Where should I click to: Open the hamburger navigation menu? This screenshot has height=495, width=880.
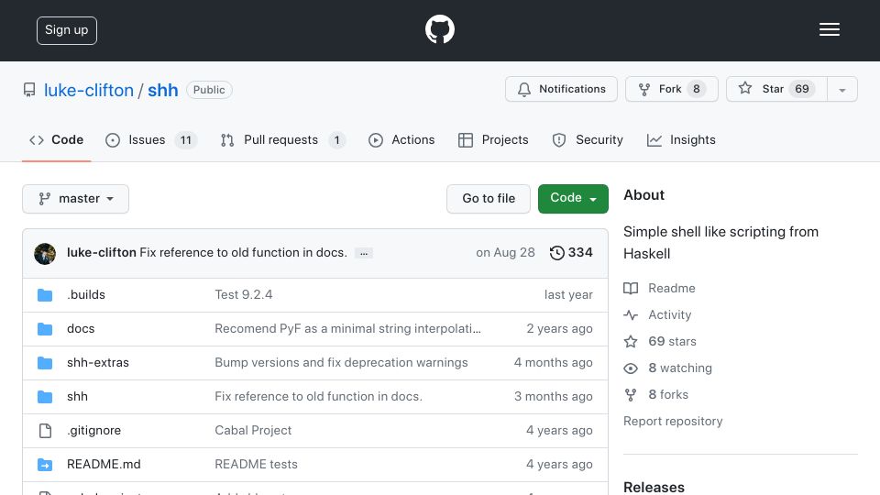click(829, 29)
